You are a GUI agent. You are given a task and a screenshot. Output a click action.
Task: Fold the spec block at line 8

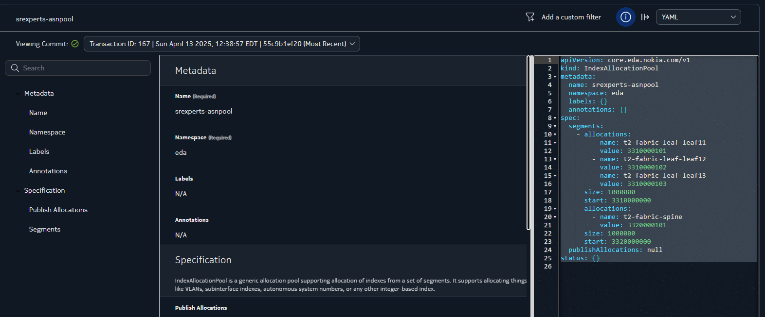click(x=555, y=118)
